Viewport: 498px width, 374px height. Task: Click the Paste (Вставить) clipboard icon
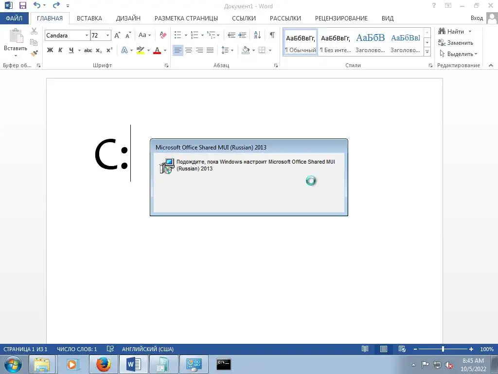(x=16, y=36)
